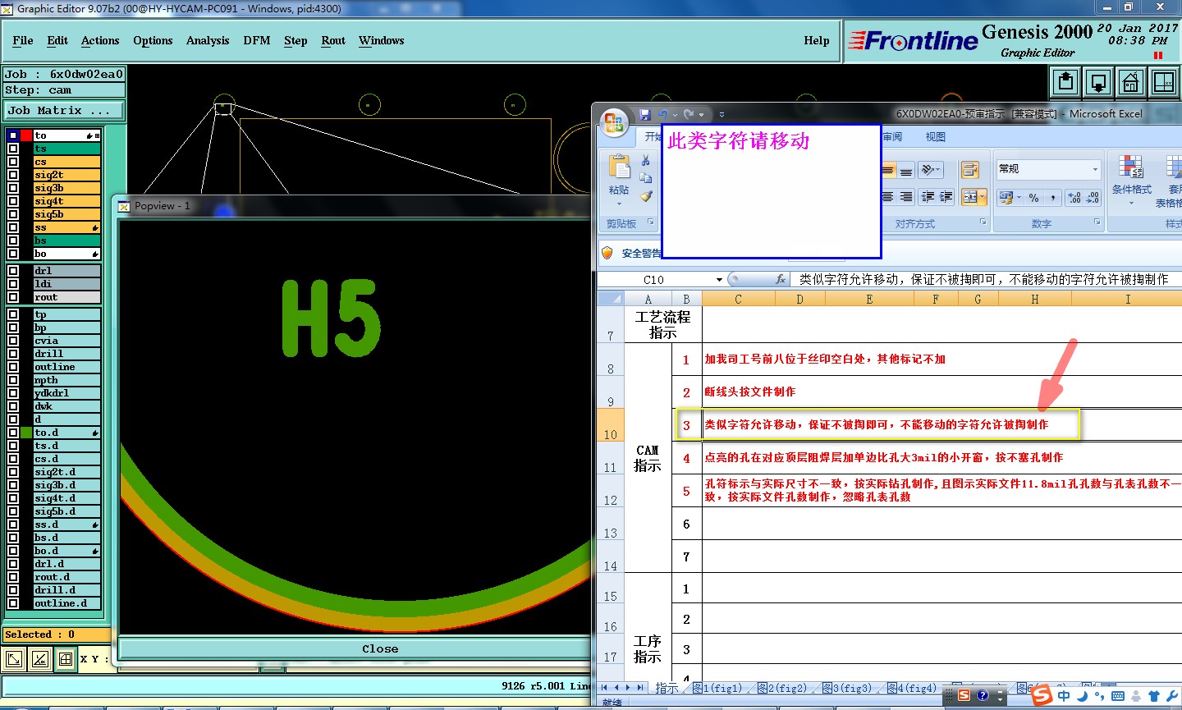Click the Home view house icon
1182x710 pixels.
(x=1131, y=82)
